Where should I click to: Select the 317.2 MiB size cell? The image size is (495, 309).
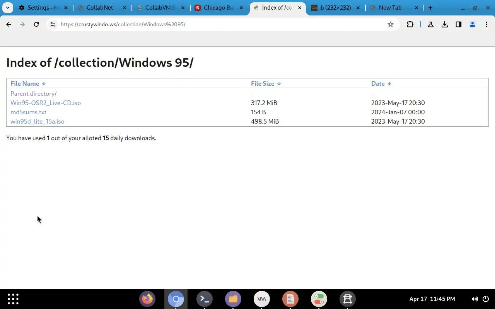pyautogui.click(x=264, y=103)
